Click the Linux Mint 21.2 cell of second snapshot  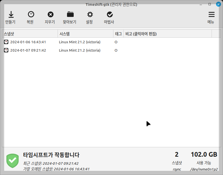click(x=80, y=50)
